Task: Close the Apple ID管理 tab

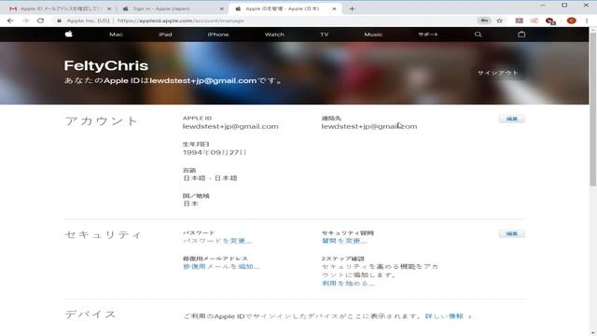Action: [x=334, y=8]
